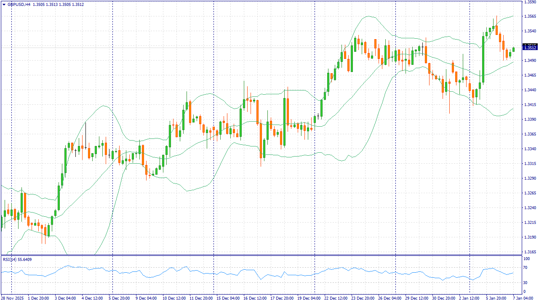Click the GBPUSD,H4 chart title text
This screenshot has width=539, height=303.
coord(19,5)
